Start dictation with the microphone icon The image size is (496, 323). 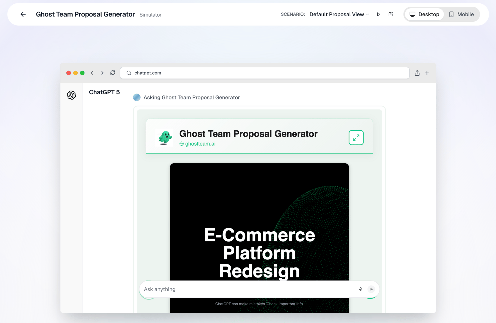coord(361,289)
